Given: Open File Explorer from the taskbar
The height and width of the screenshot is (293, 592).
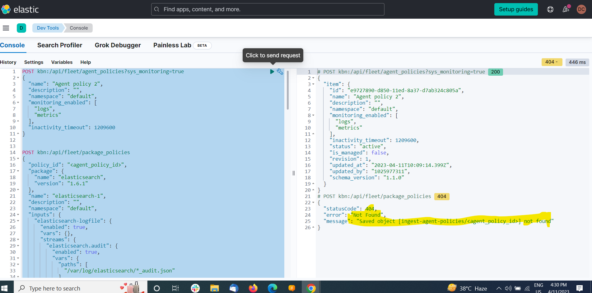Looking at the screenshot, I should click(x=214, y=288).
